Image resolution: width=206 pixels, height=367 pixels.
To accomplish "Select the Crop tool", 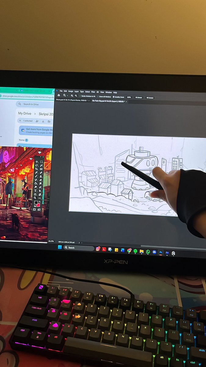I will [x=37, y=169].
